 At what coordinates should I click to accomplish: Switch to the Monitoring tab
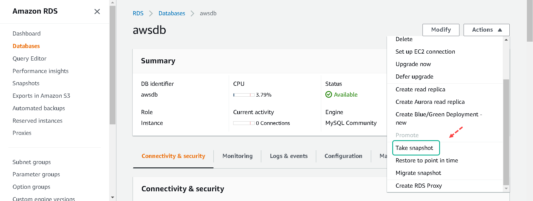[237, 156]
